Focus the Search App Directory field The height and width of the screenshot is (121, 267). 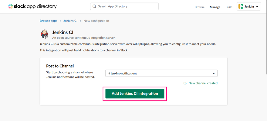pos(124,6)
